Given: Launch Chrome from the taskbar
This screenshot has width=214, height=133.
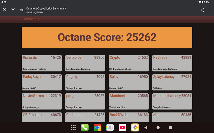Looking at the screenshot, I should (x=97, y=128).
